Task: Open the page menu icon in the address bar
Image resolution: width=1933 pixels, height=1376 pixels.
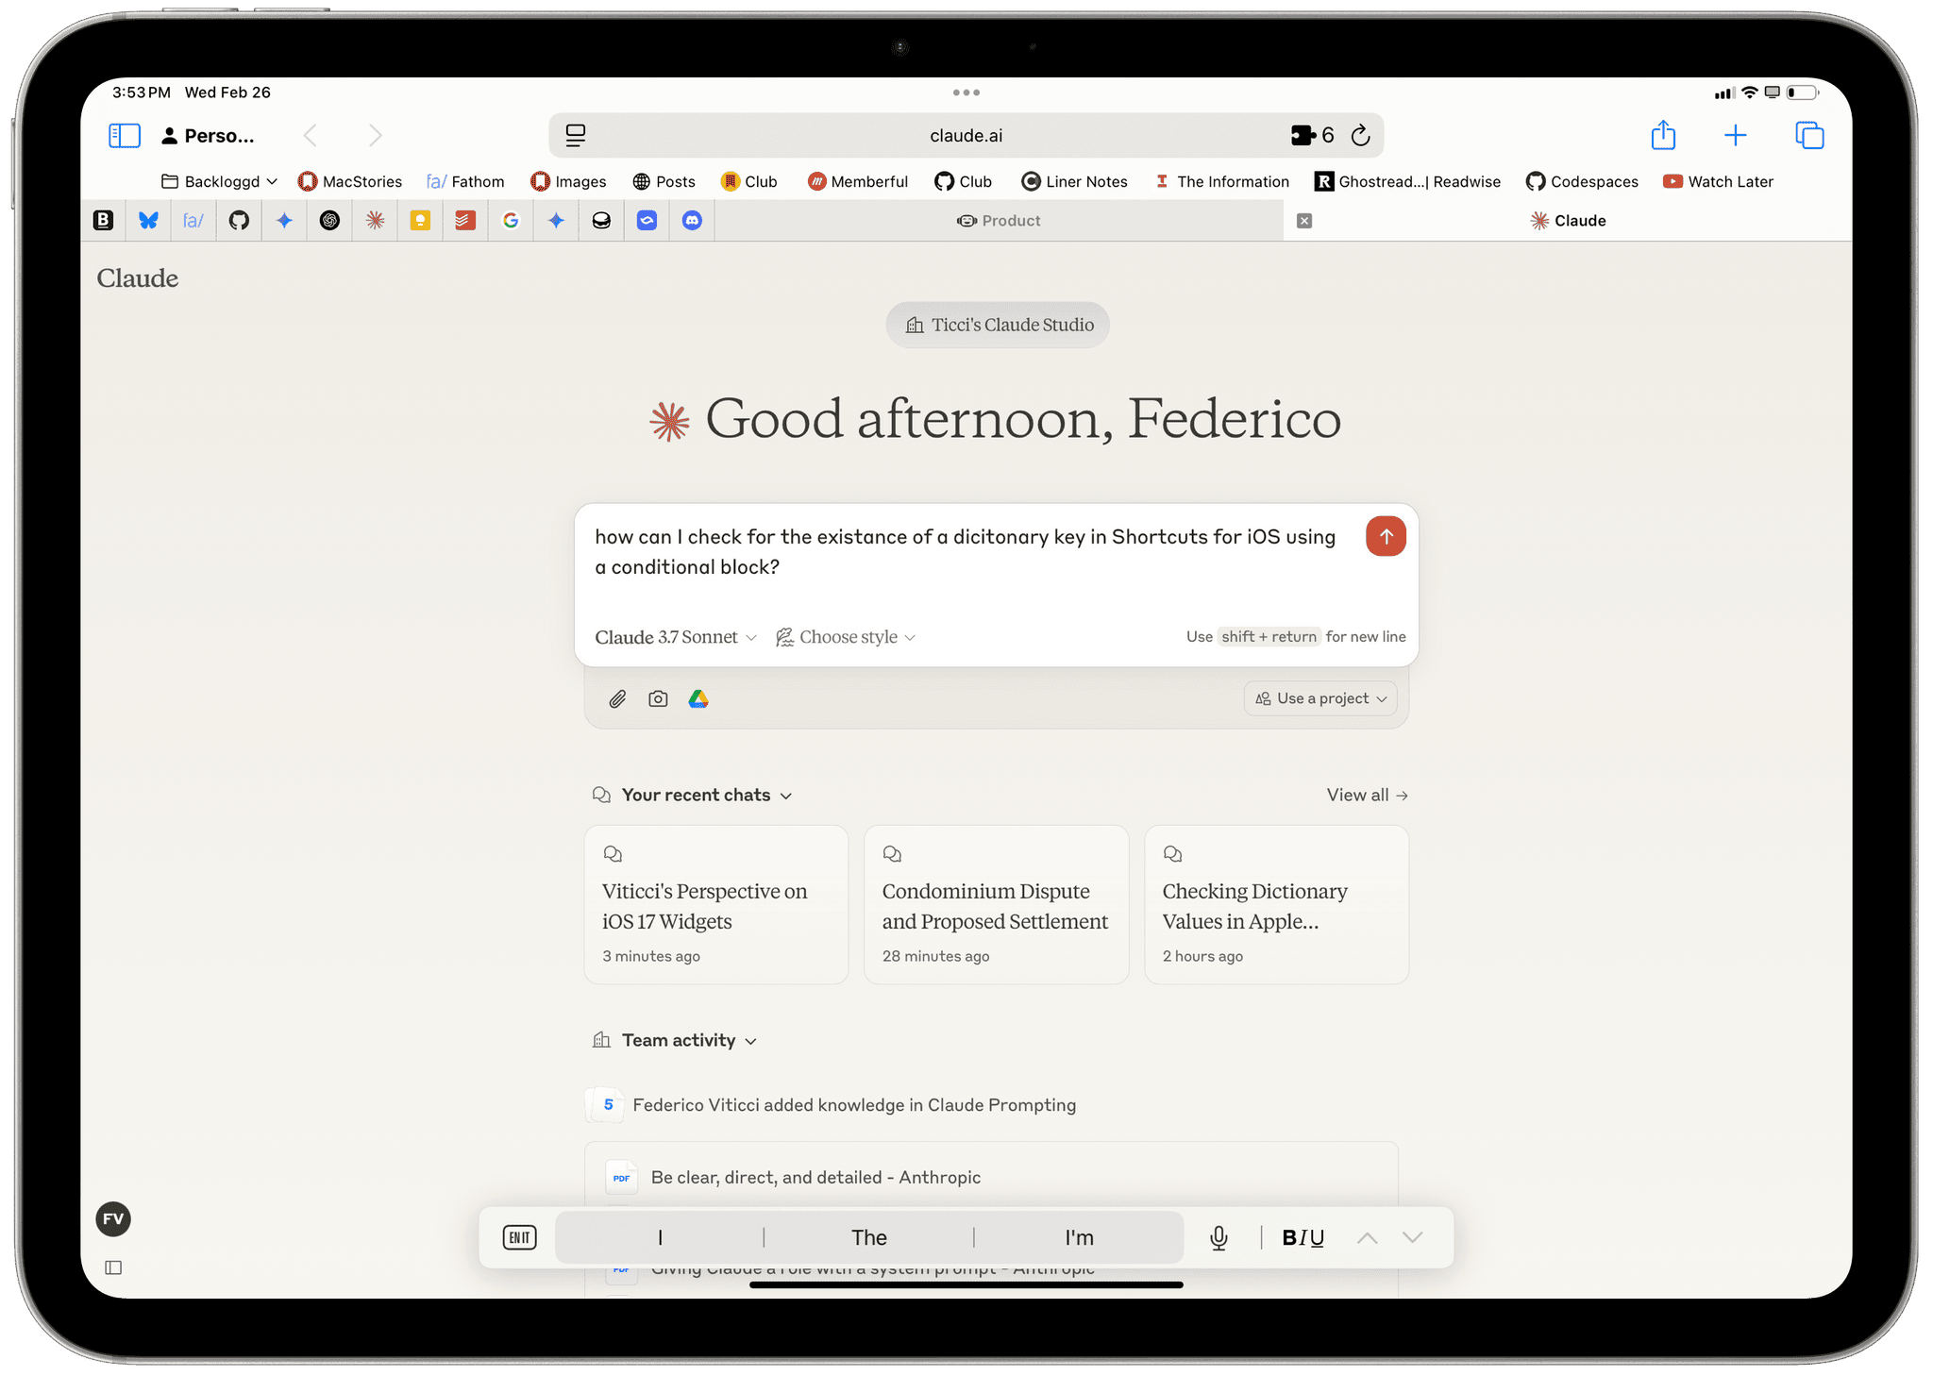Action: point(575,136)
